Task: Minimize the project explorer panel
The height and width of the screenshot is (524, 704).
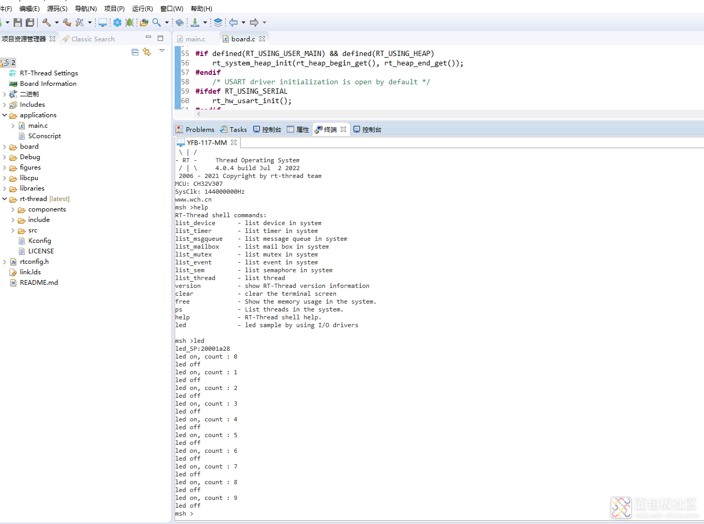Action: [148, 38]
